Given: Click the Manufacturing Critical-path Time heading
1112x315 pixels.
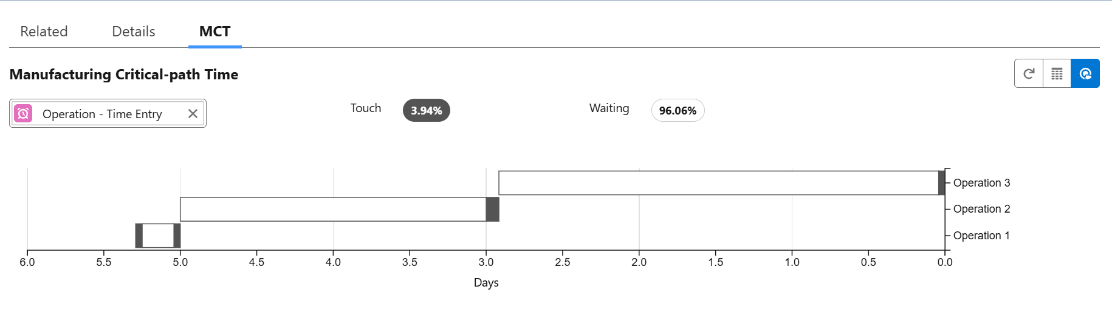Looking at the screenshot, I should pos(124,75).
